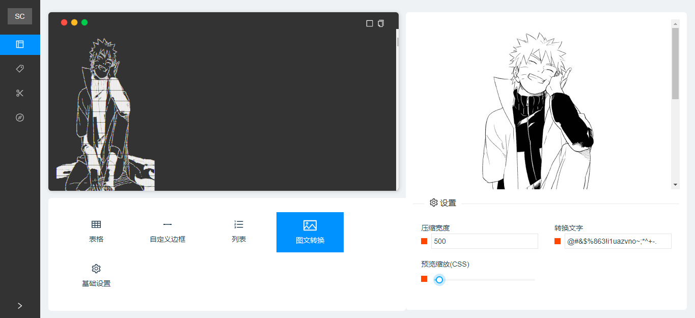This screenshot has width=695, height=318.
Task: Click the orange square beside 压缩宽度
Action: coord(424,241)
